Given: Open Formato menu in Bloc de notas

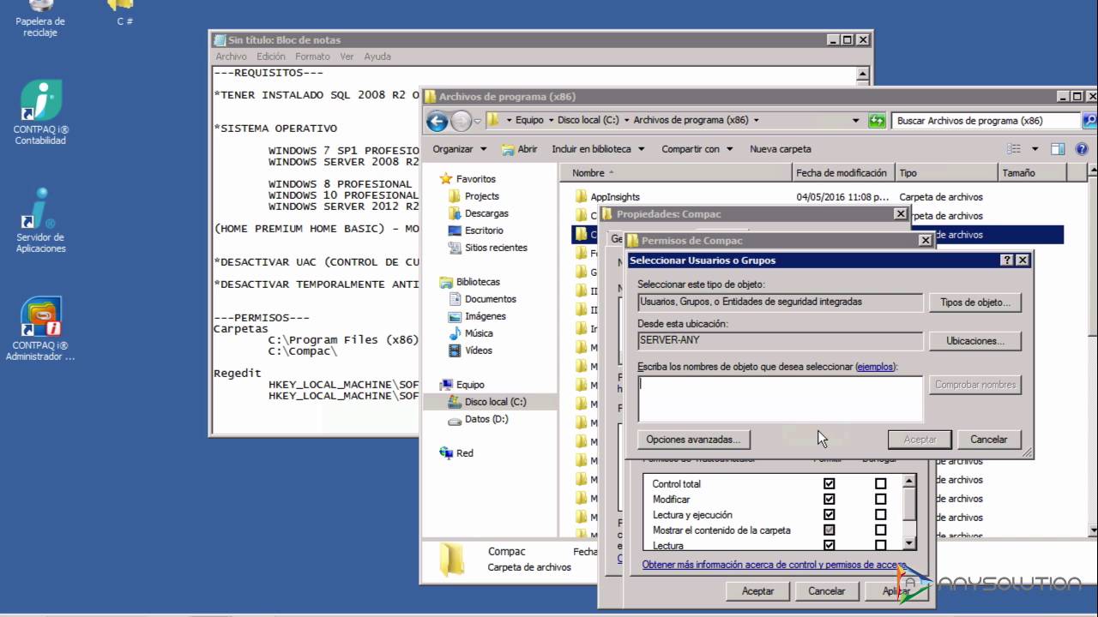Looking at the screenshot, I should (312, 57).
